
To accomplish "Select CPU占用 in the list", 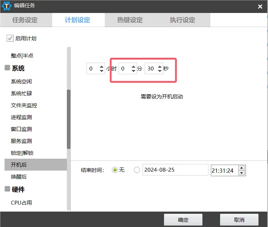I will 21,202.
